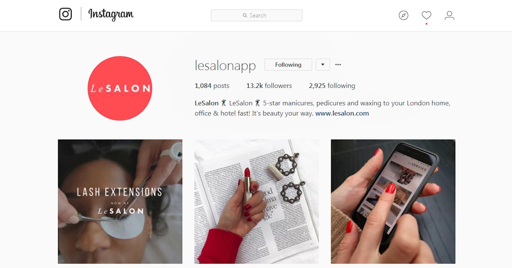The height and width of the screenshot is (268, 512).
Task: Click the LeSalon red profile picture
Action: pyautogui.click(x=120, y=88)
